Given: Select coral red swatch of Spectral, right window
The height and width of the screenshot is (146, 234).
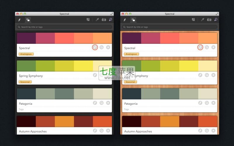Looking at the screenshot, I should 170,38.
